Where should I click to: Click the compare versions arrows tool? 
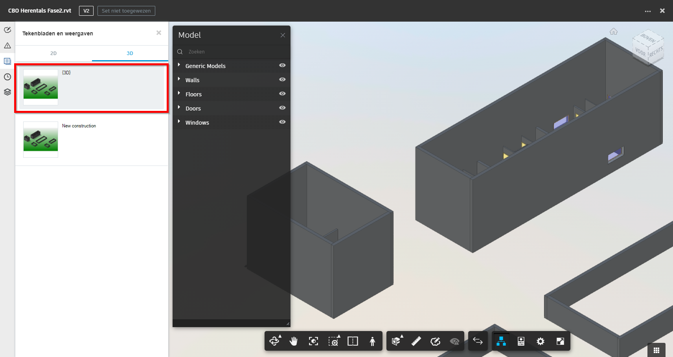tap(478, 341)
